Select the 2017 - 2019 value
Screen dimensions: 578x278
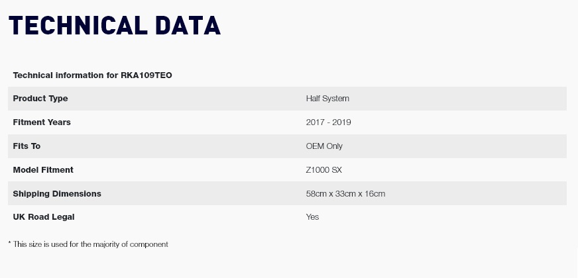pos(329,122)
